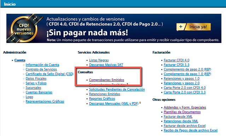Open Recibo de Pagos desde archivo Excel
The image size is (226, 136).
[x=191, y=130]
